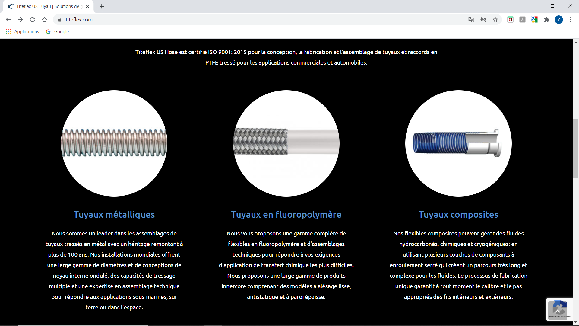Open the Tuyaux composites heading link

pyautogui.click(x=458, y=215)
